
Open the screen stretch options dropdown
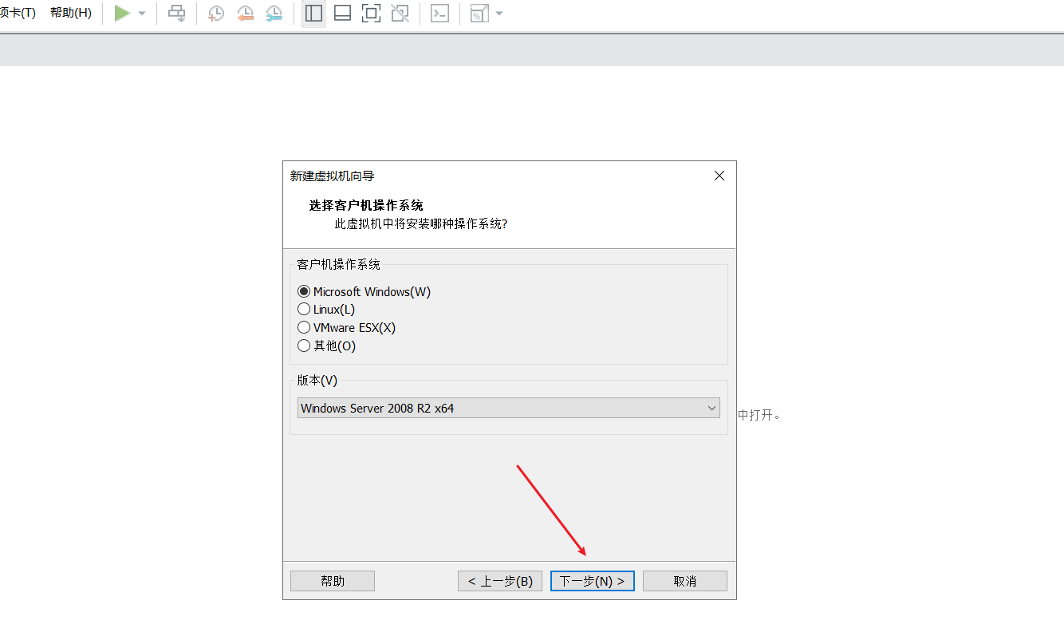501,13
